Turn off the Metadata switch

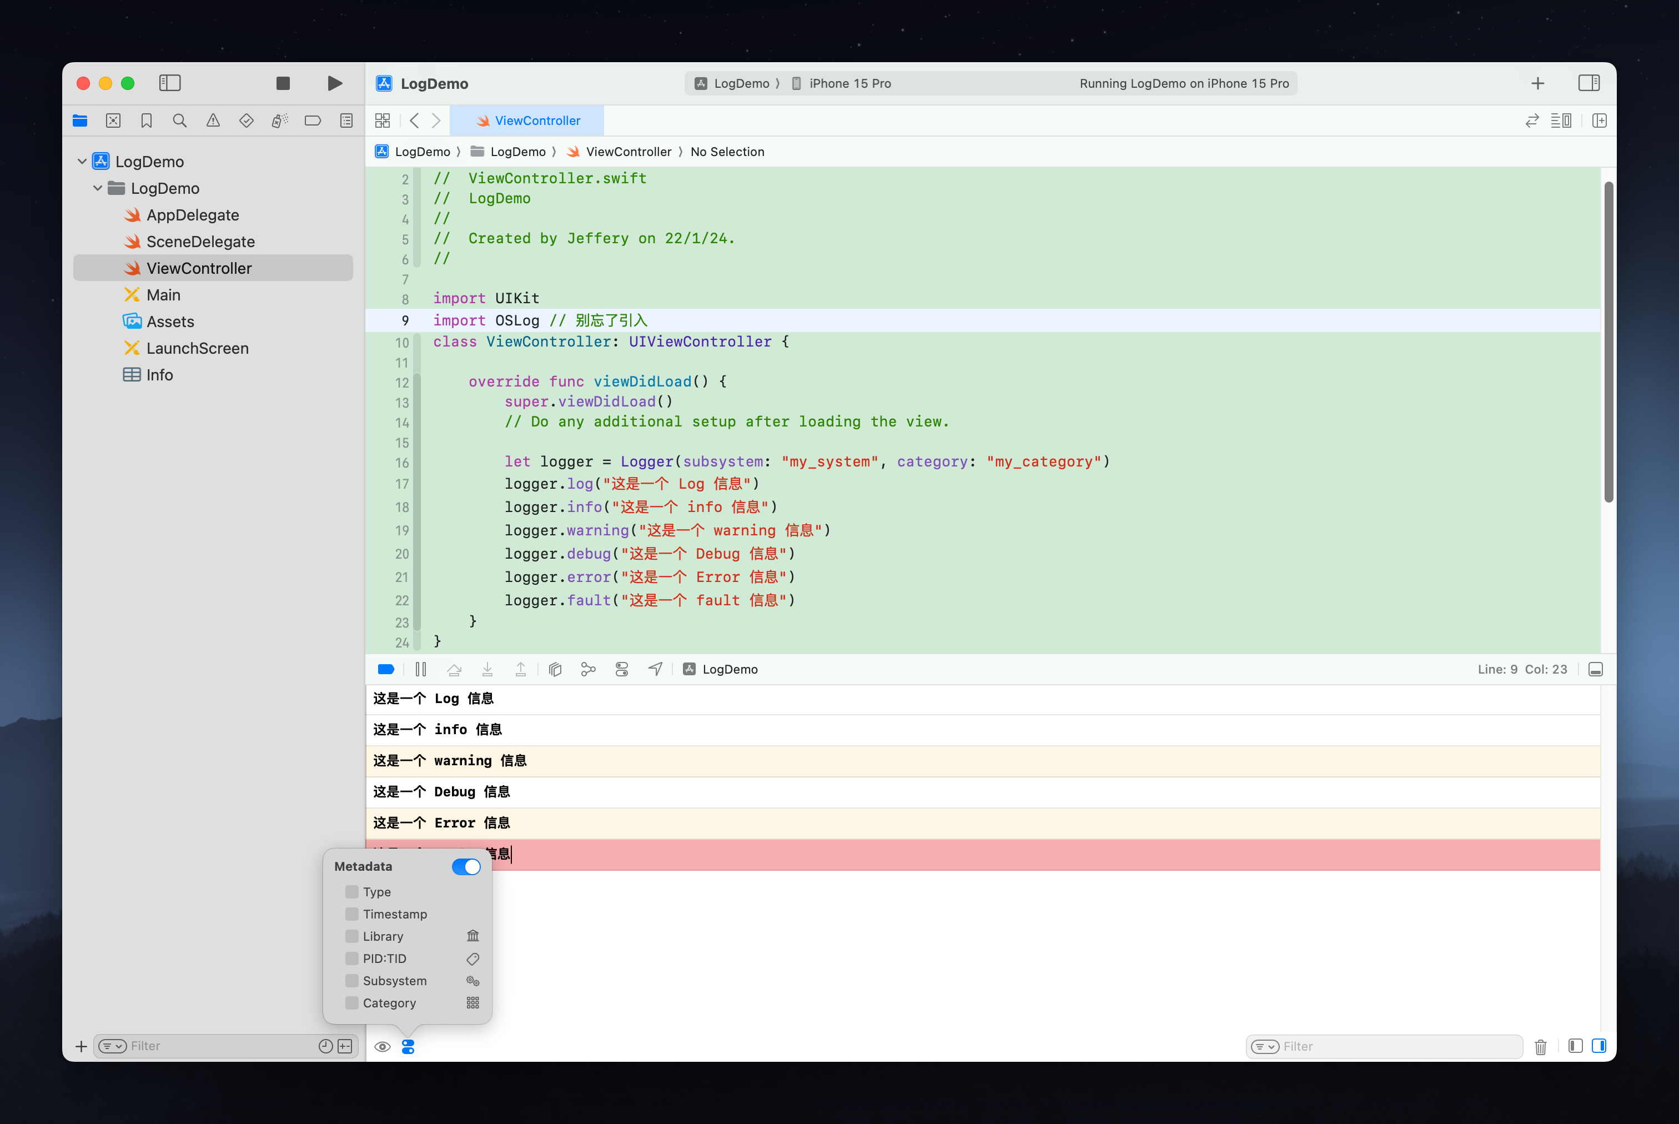point(466,867)
